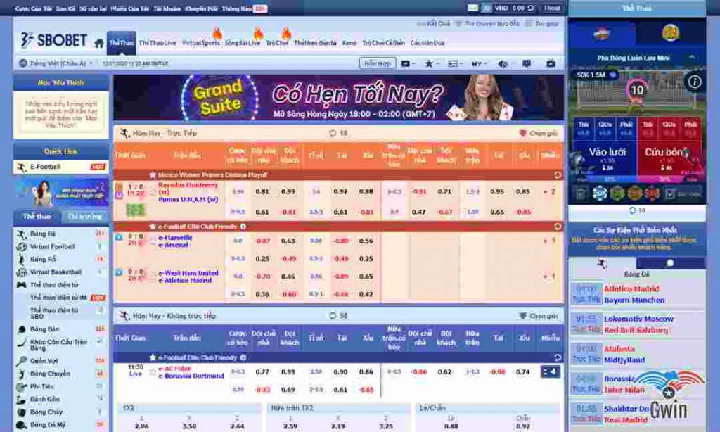Toggle the favorites star in the odds toolbar
Screen dimensions: 720x432
pyautogui.click(x=429, y=63)
